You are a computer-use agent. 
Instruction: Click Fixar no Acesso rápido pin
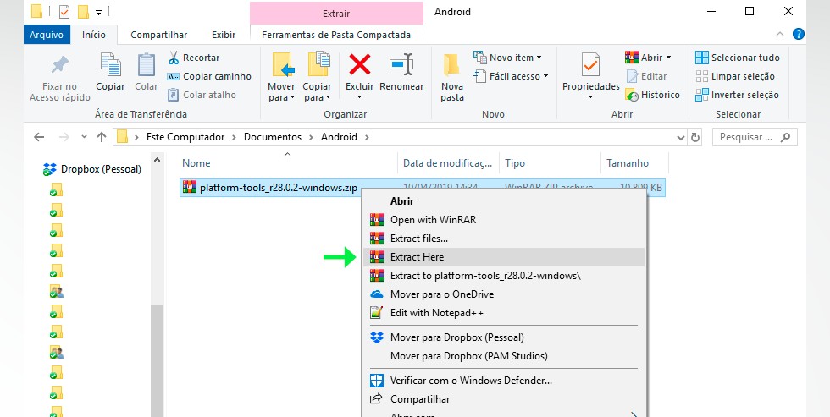pyautogui.click(x=59, y=65)
